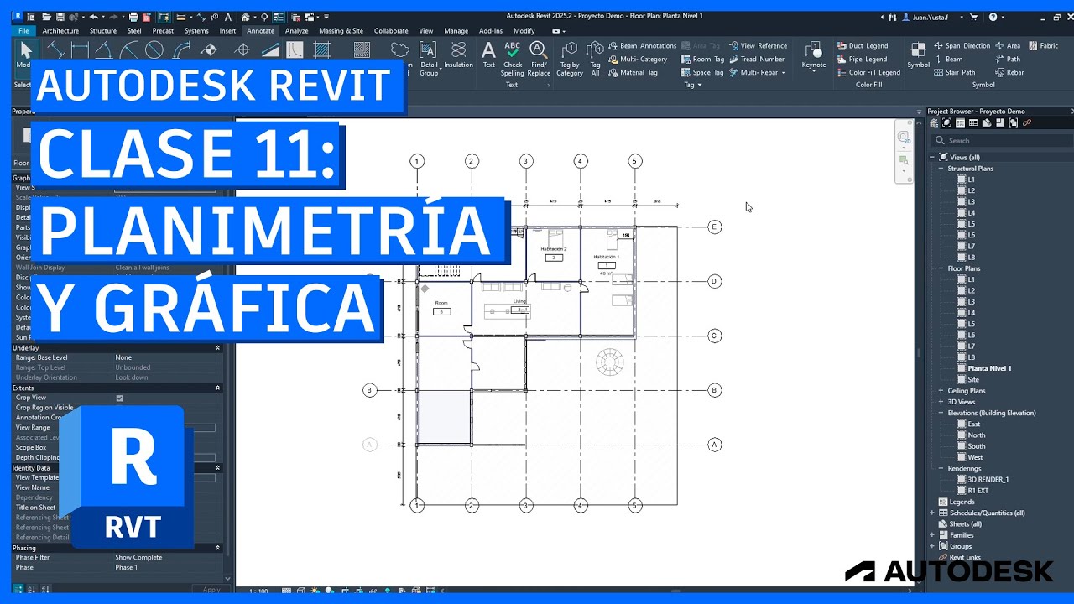Viewport: 1074px width, 604px height.
Task: Select the Radial dimension tool
Action: pyautogui.click(x=128, y=49)
